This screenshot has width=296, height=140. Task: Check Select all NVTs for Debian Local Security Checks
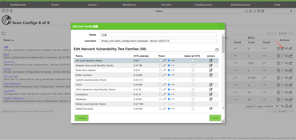(x=193, y=104)
